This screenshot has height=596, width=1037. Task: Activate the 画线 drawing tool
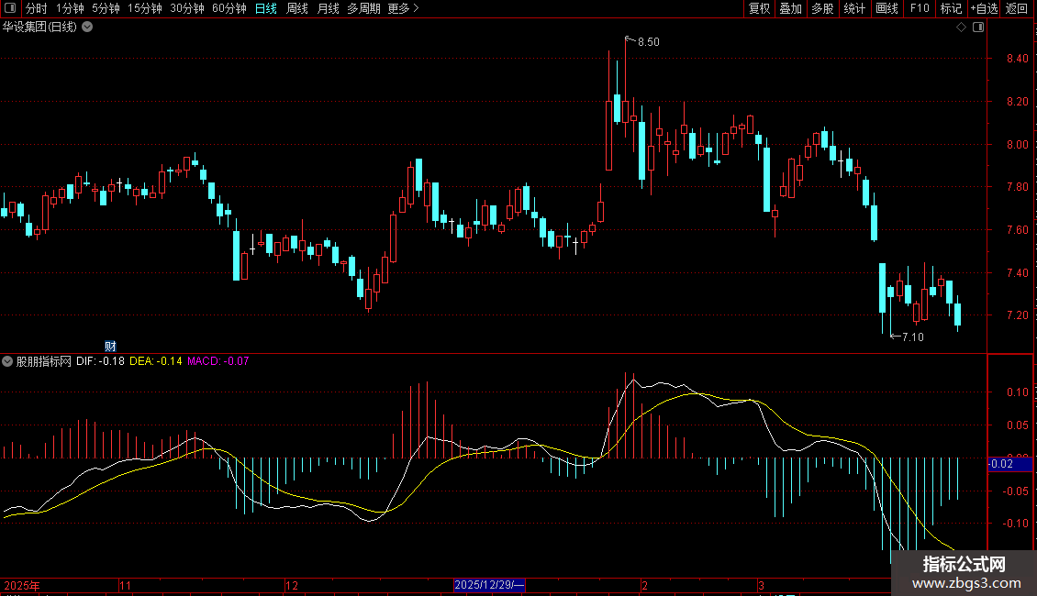(886, 8)
